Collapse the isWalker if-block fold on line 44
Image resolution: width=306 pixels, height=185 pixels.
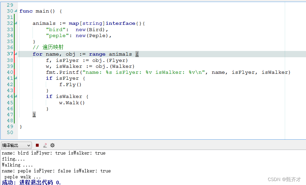[16, 96]
